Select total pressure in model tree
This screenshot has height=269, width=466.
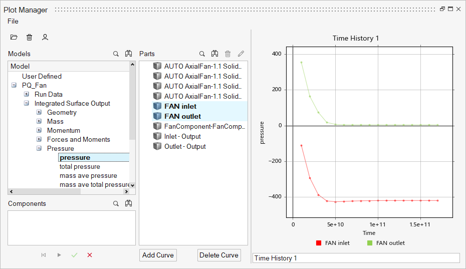point(80,167)
